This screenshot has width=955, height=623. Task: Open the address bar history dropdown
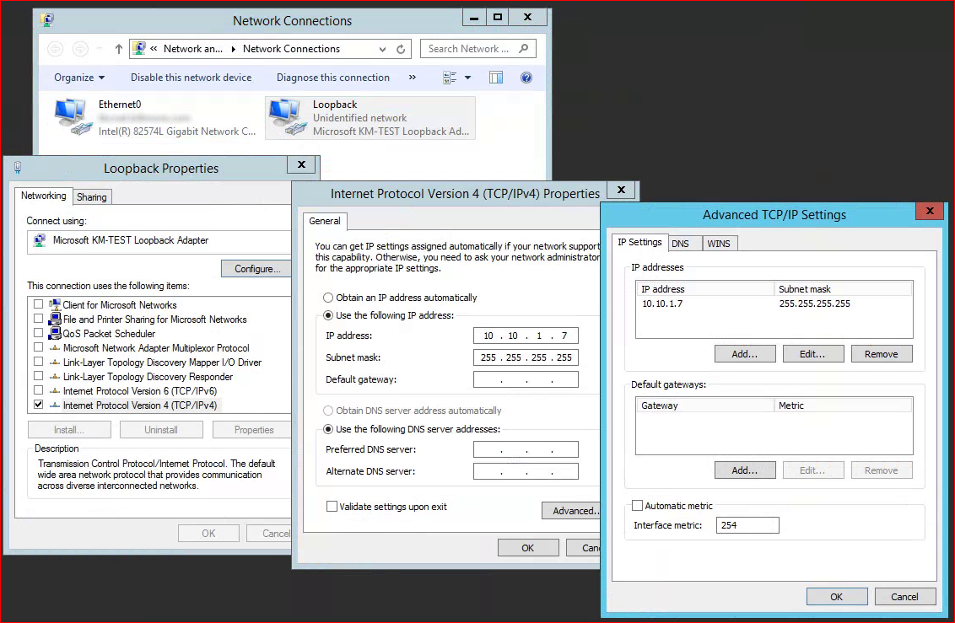pyautogui.click(x=382, y=48)
